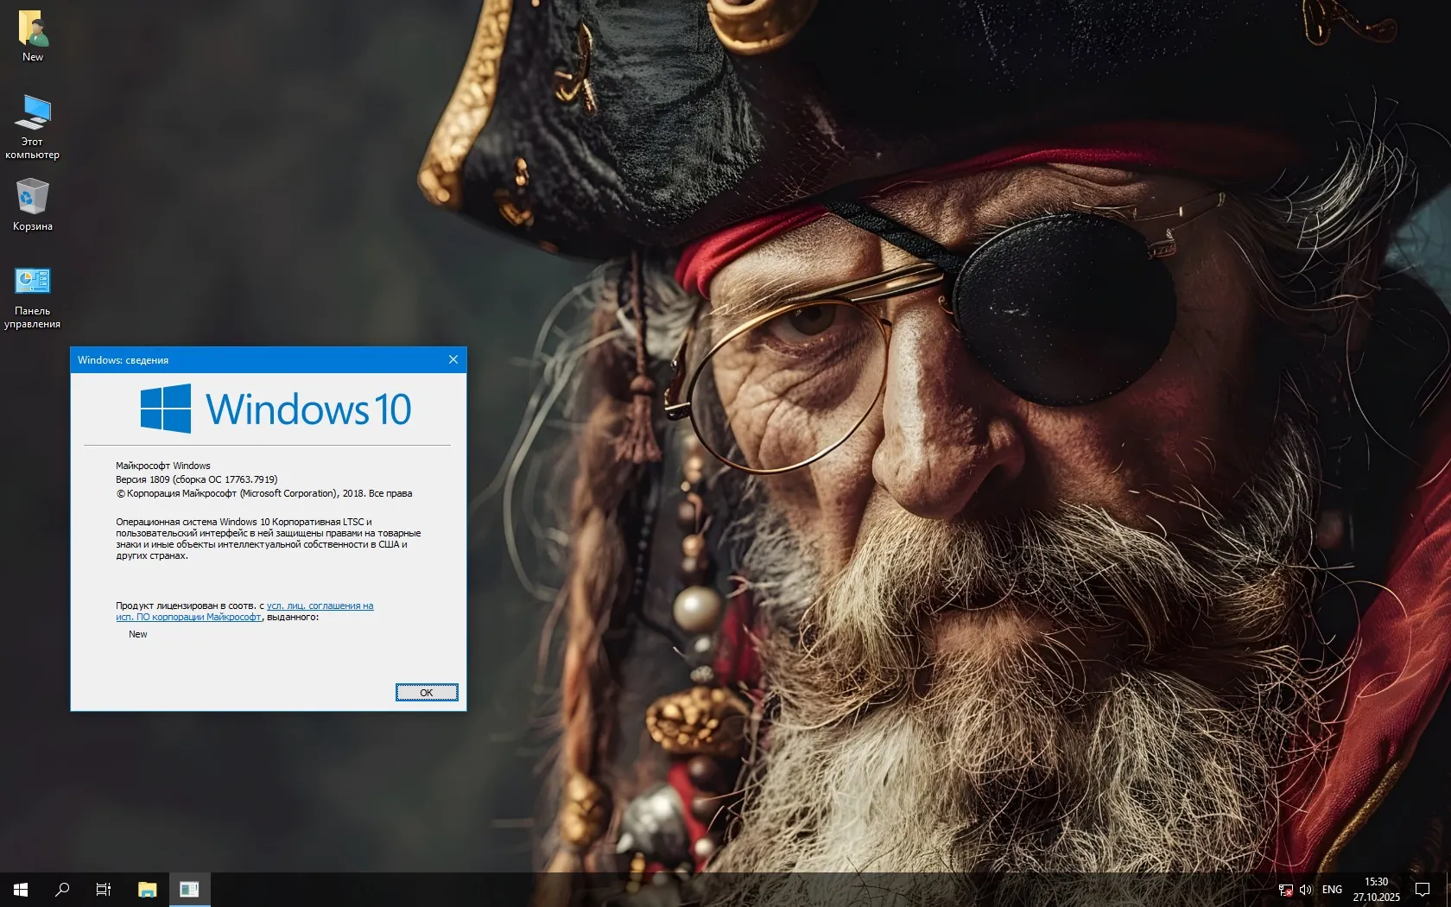Close the Windows: сведения dialog

[x=453, y=360]
